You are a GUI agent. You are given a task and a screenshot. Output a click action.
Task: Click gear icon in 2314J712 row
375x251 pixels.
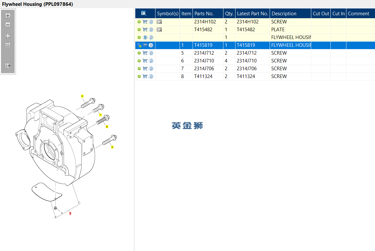[x=139, y=53]
